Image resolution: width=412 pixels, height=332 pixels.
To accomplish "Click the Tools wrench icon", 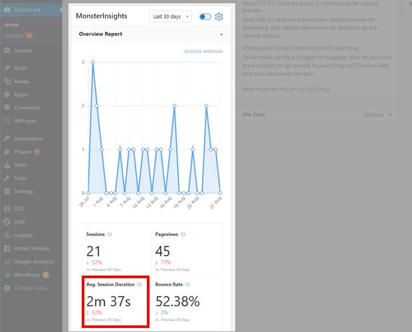I will (7, 178).
